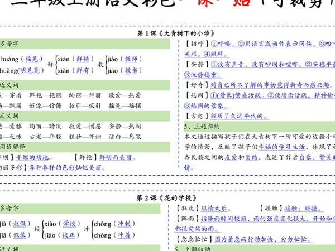Select the antonym pair 安静—热闹
Viewport: 335px width, 251px height.
point(125,126)
